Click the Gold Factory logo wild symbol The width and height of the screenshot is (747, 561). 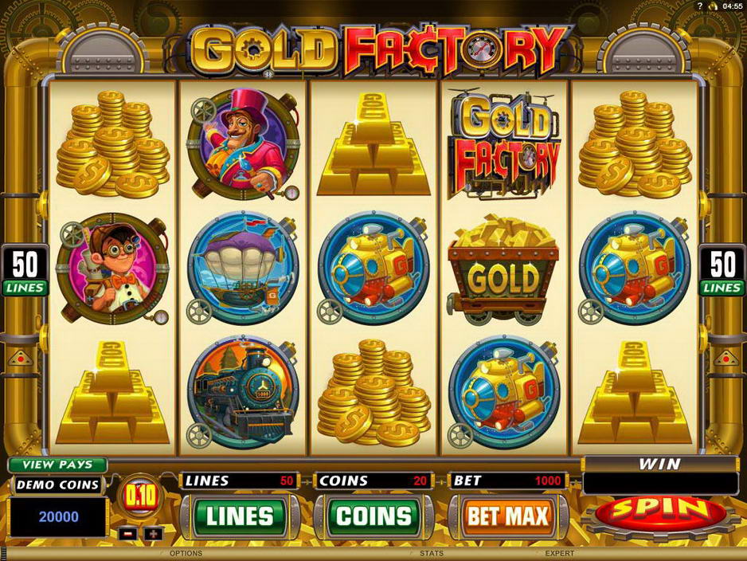(x=503, y=144)
